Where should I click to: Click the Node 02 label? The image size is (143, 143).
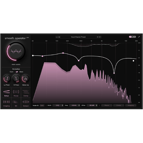click(x=36, y=106)
